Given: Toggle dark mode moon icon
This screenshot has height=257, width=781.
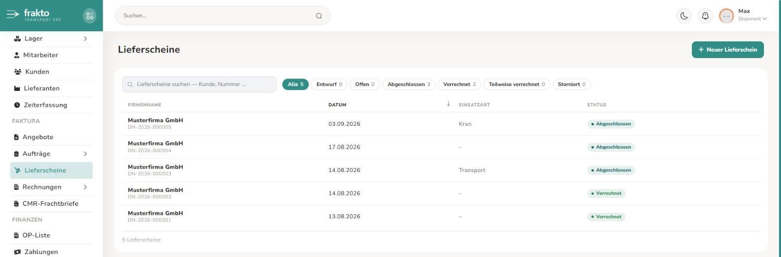Looking at the screenshot, I should pos(684,15).
